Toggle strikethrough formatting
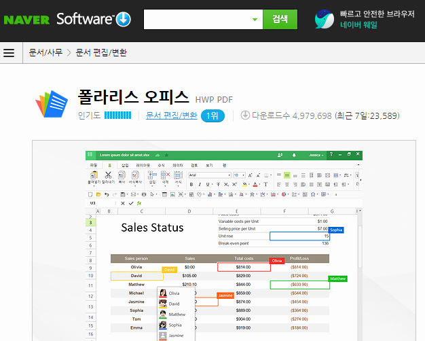The width and height of the screenshot is (425, 341). (218, 185)
